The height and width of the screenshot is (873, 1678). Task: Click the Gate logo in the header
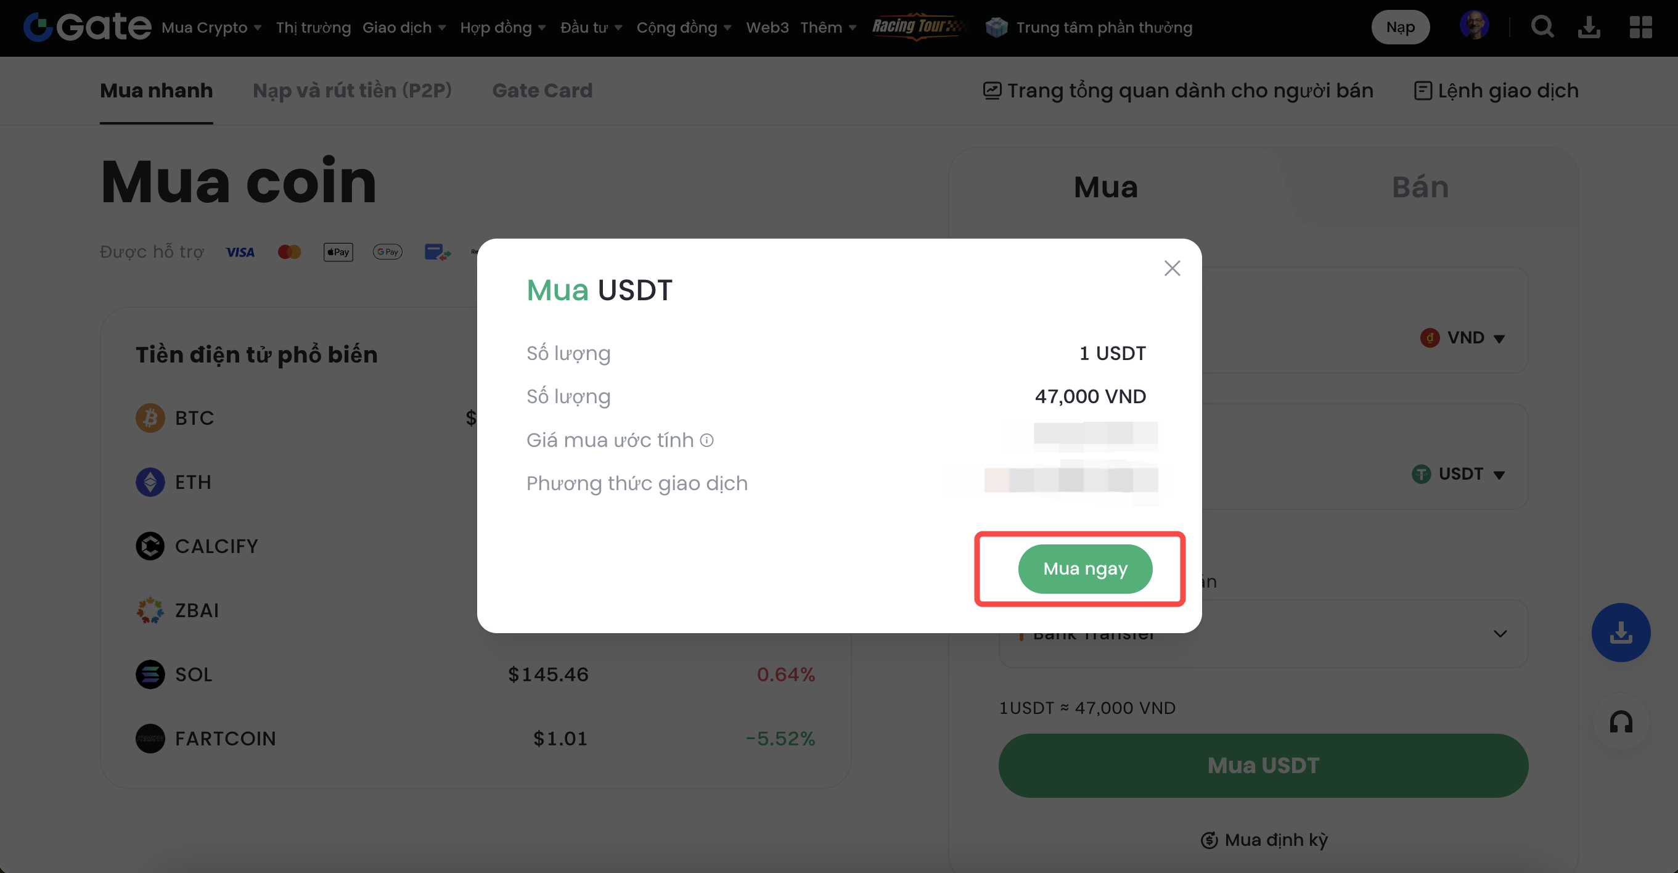click(87, 27)
